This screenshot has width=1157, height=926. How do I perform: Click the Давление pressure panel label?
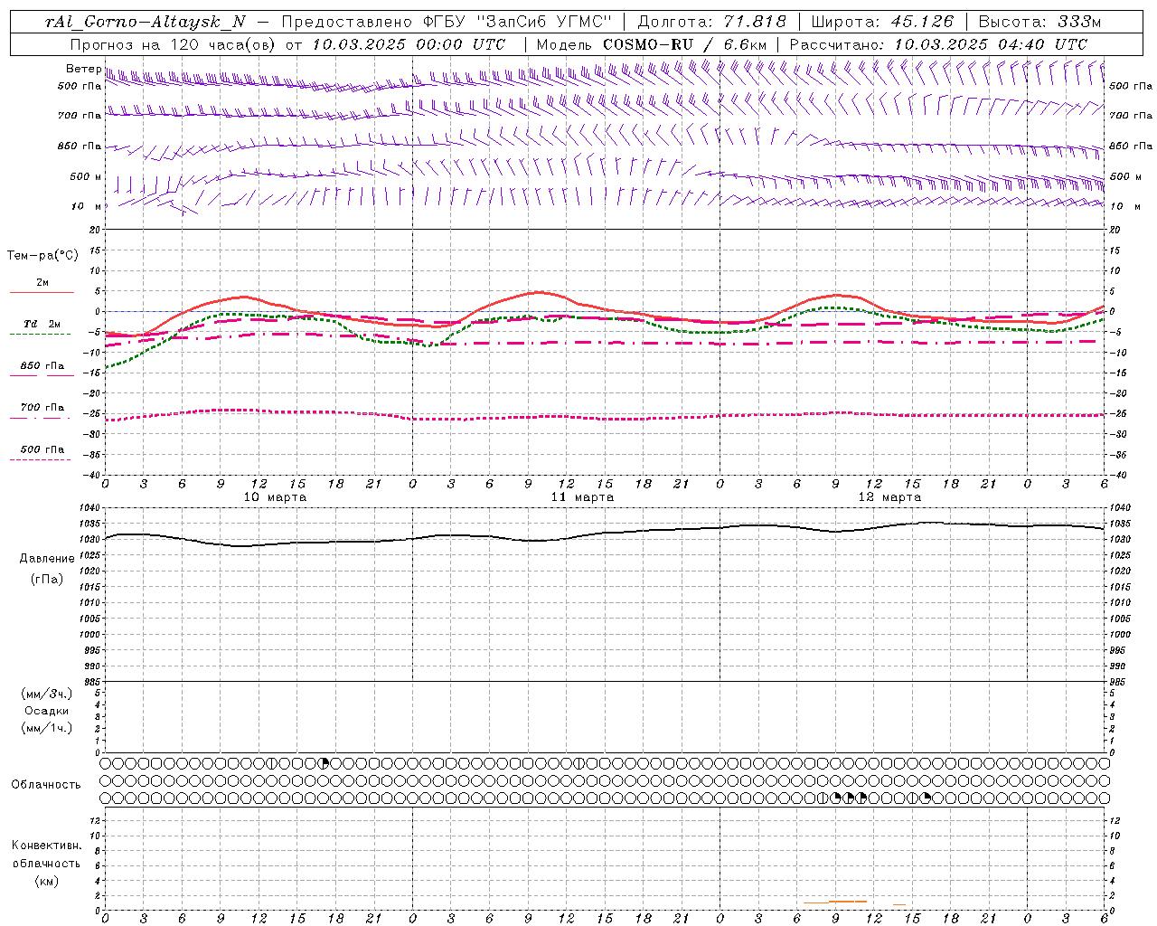point(47,559)
